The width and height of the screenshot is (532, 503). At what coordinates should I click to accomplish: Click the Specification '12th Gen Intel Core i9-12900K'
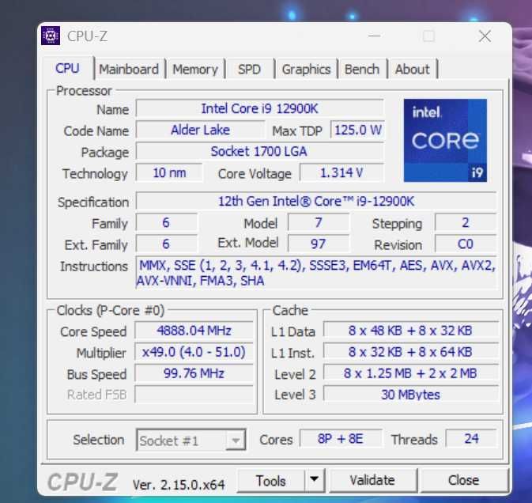pyautogui.click(x=316, y=201)
